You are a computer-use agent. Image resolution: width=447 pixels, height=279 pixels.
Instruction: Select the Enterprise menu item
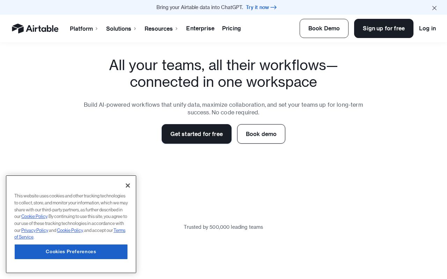(x=200, y=29)
